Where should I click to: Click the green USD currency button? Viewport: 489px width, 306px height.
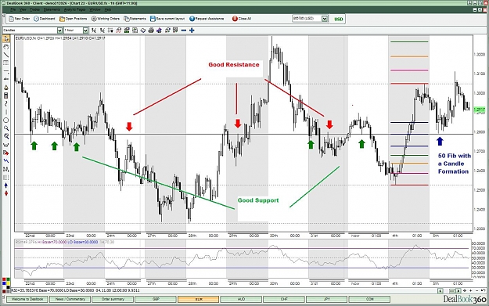[338, 19]
